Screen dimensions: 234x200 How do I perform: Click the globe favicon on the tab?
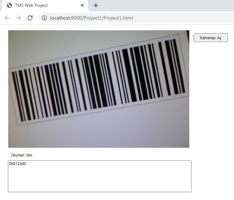pos(9,5)
